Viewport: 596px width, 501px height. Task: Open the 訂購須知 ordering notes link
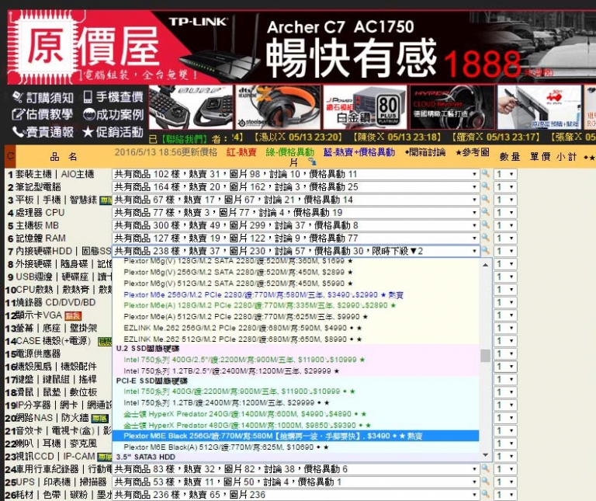43,97
